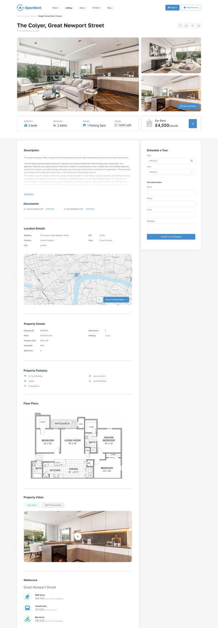Go to Listing in the breadcrumb
Viewport: 218px width, 628px height.
26,16
